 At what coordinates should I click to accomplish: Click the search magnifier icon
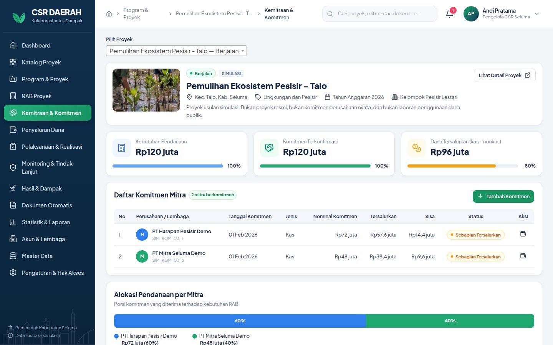pyautogui.click(x=330, y=14)
